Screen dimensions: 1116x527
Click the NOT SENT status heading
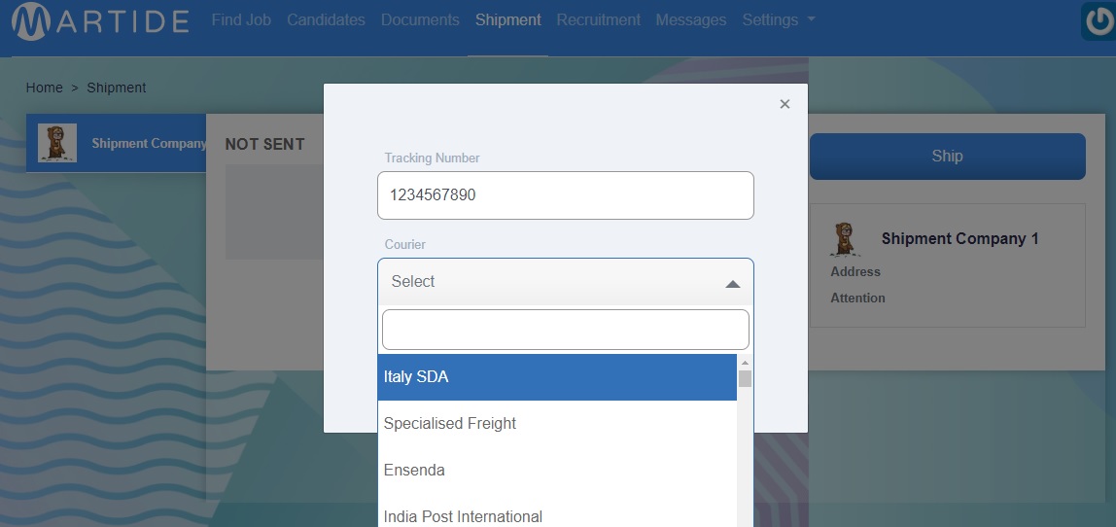(264, 145)
